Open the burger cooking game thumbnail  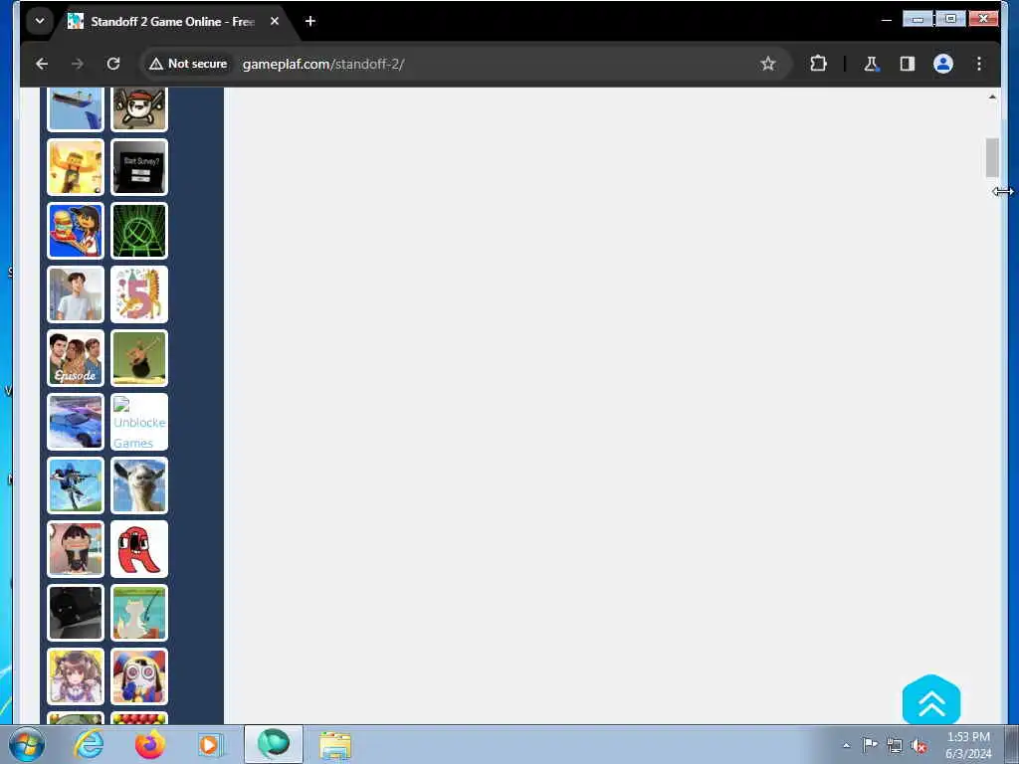(76, 231)
